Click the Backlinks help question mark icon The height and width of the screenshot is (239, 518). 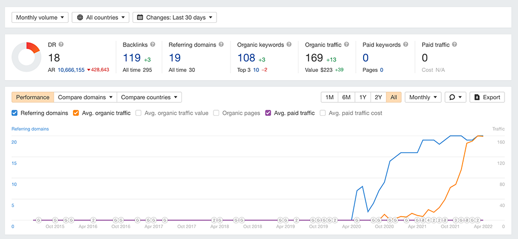[153, 45]
